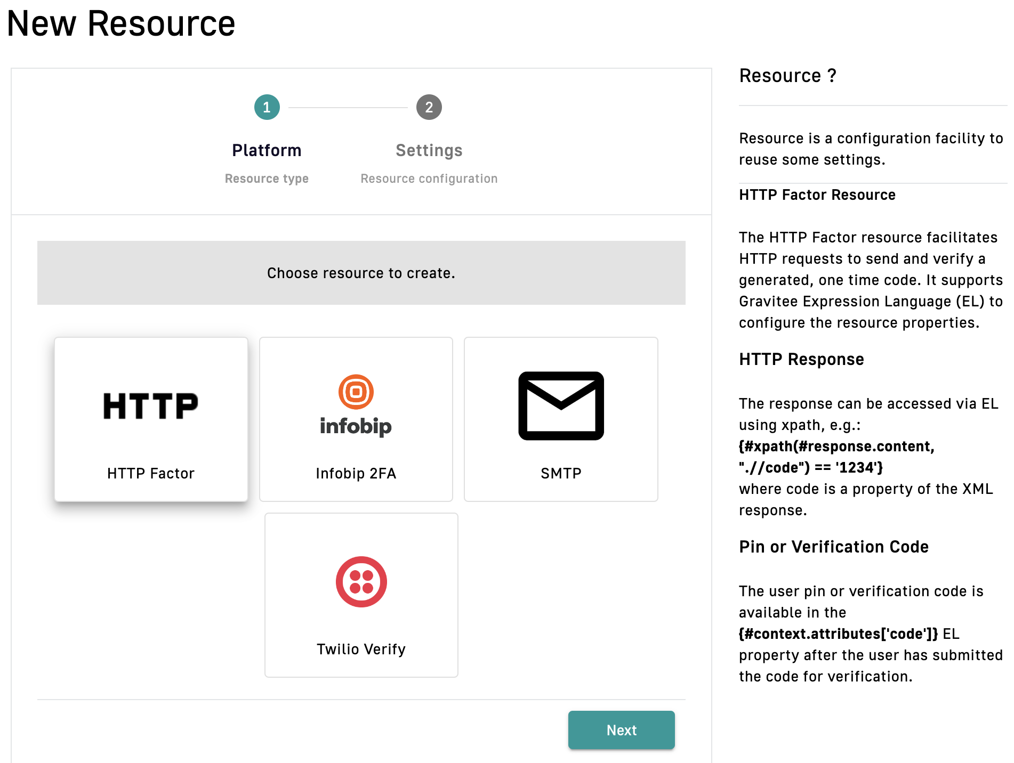Click the step 1 circle
This screenshot has height=763, width=1014.
(267, 108)
